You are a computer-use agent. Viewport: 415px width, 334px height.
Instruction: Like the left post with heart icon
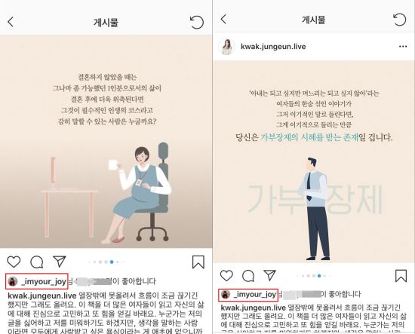pyautogui.click(x=14, y=262)
